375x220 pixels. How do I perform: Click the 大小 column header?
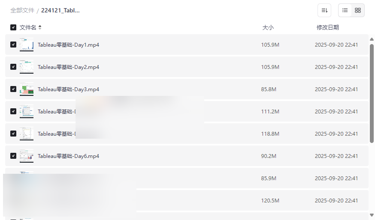pos(268,27)
